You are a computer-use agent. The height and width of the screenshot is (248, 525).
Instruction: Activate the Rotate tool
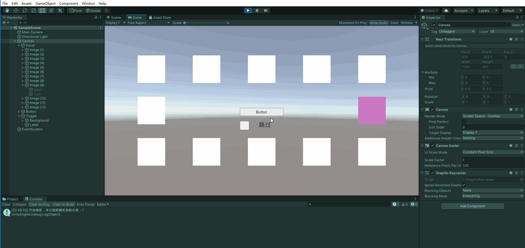[25, 10]
